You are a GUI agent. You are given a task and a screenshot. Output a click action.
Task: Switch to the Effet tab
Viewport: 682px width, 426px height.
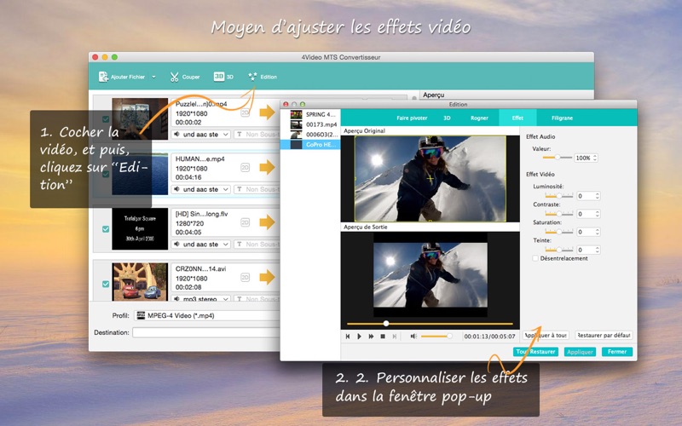(x=517, y=118)
